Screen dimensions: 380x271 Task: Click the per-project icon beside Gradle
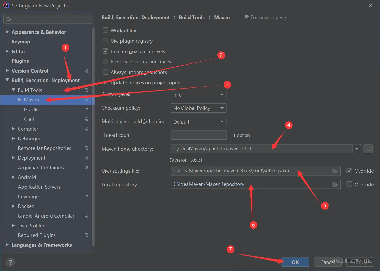(x=87, y=109)
